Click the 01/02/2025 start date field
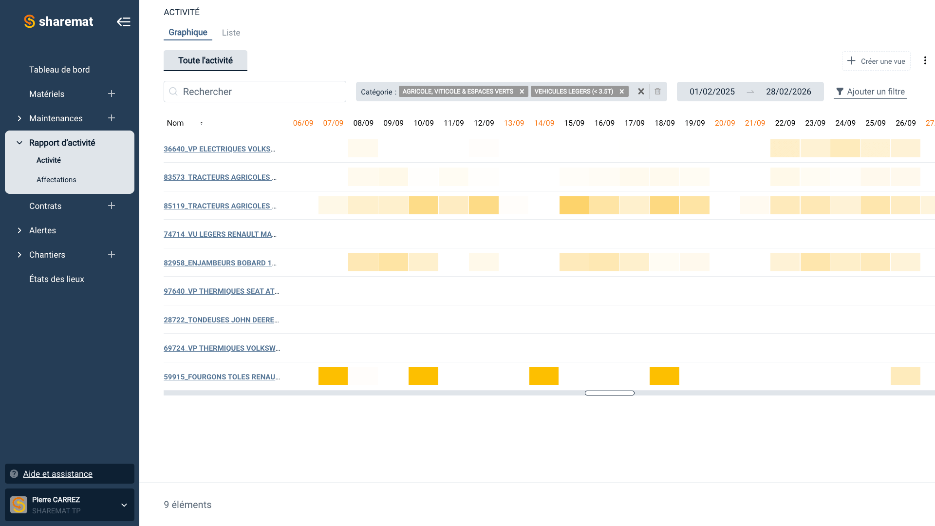 point(711,92)
